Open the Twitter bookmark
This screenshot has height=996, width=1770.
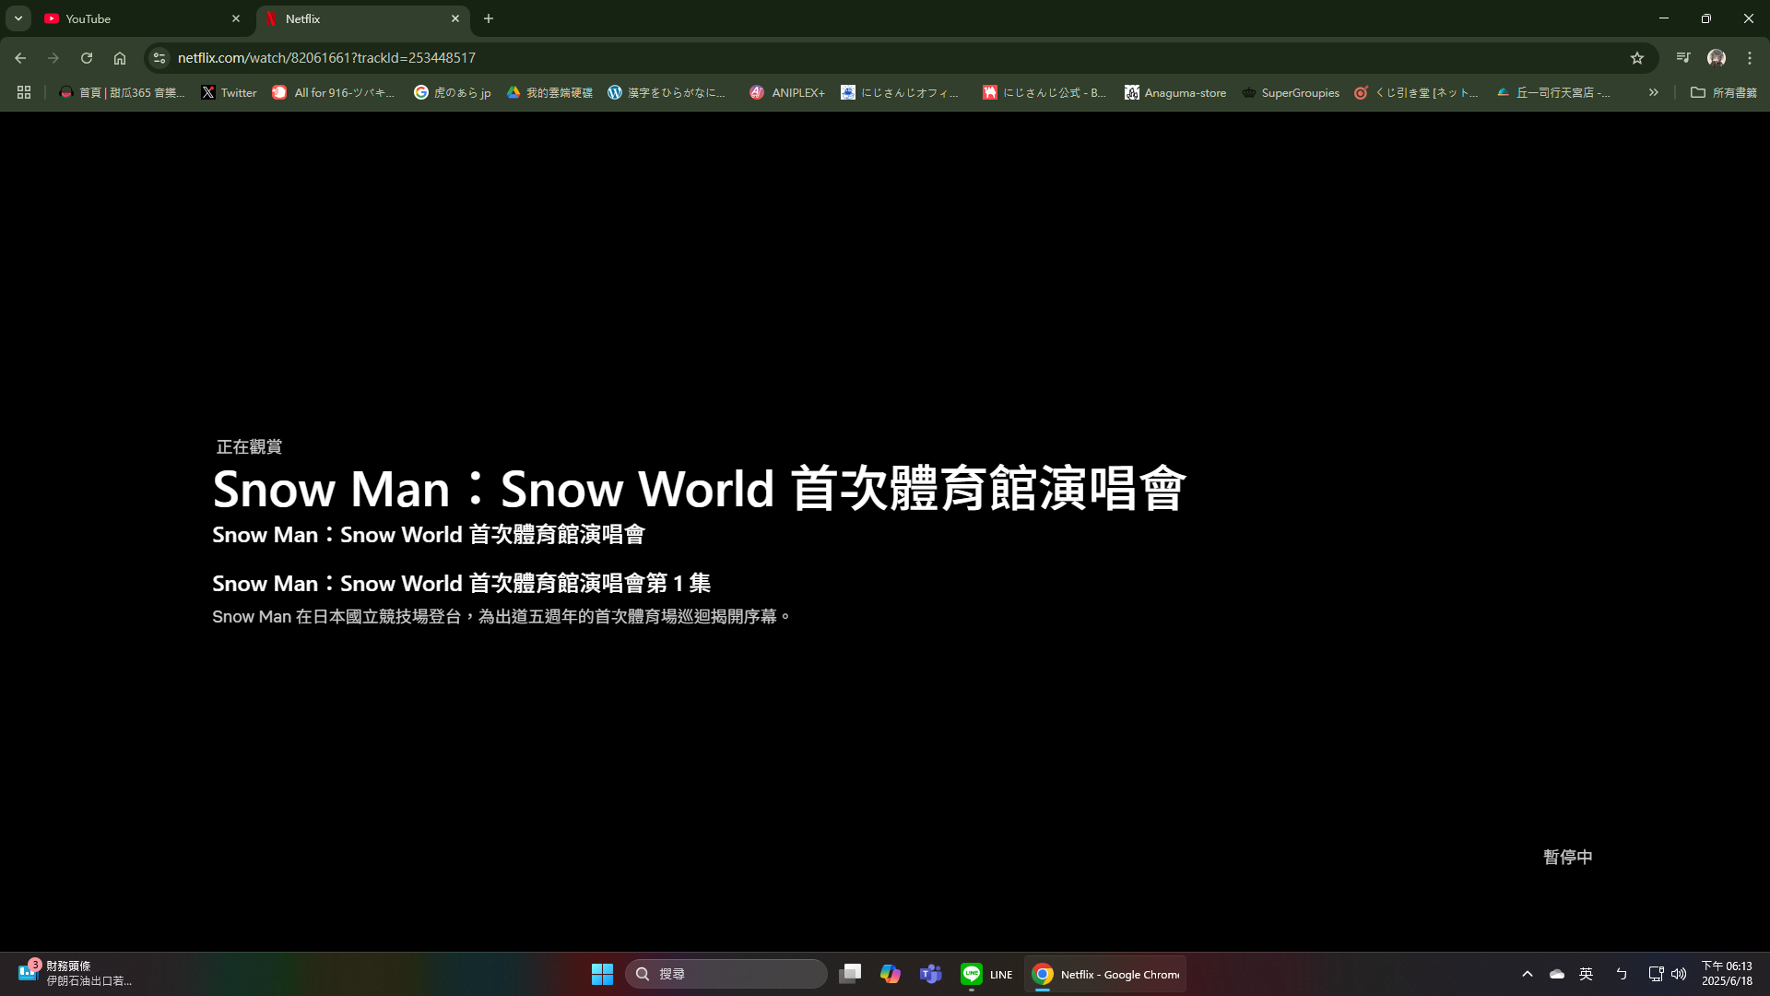pos(230,92)
